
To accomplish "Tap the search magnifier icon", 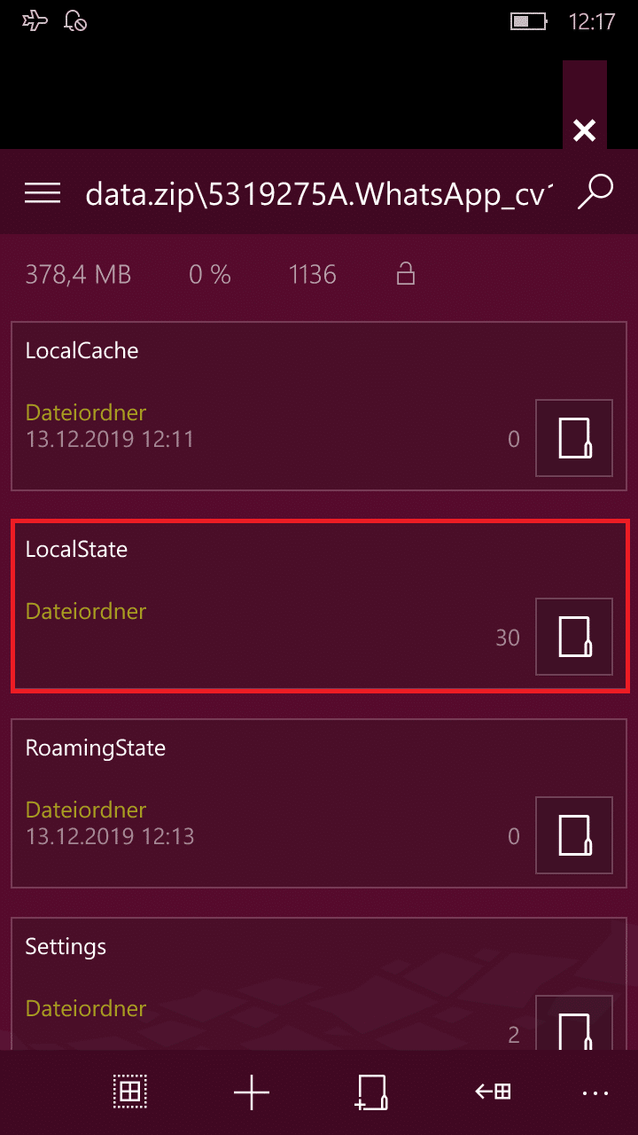I will coord(595,192).
